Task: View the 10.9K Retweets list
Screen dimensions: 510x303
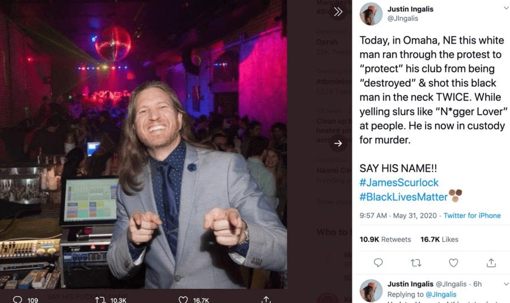Action: tap(385, 239)
